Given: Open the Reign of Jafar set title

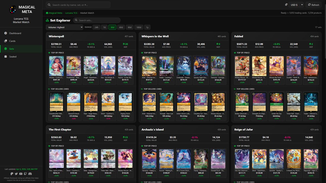Looking at the screenshot, I should [x=244, y=129].
